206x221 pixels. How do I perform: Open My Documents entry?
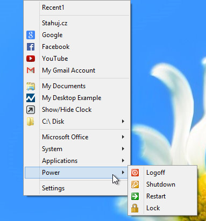click(77, 86)
